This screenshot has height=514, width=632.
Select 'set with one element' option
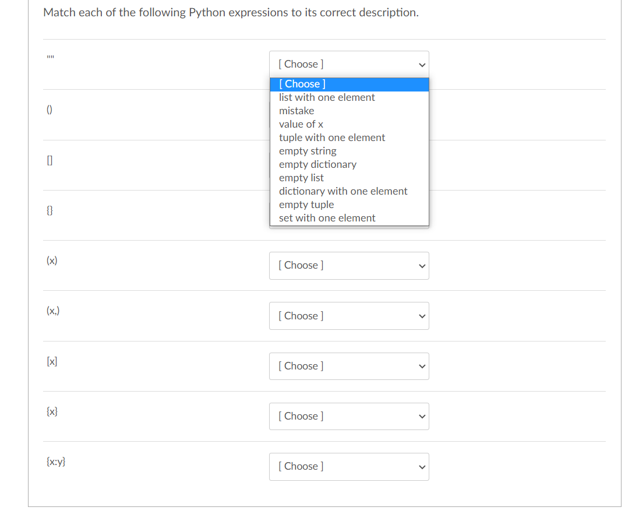327,218
